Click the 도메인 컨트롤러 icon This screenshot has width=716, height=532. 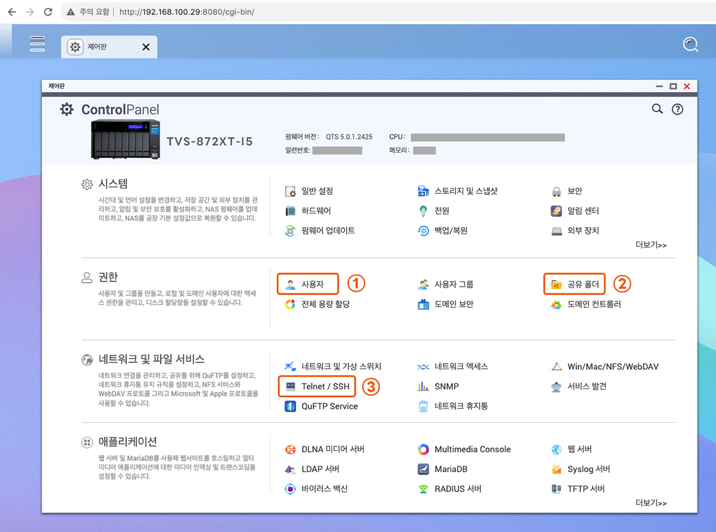point(557,304)
